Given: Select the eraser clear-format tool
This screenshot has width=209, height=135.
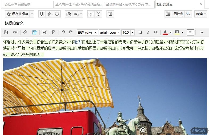Looking at the screenshot, I should pyautogui.click(x=25, y=32).
